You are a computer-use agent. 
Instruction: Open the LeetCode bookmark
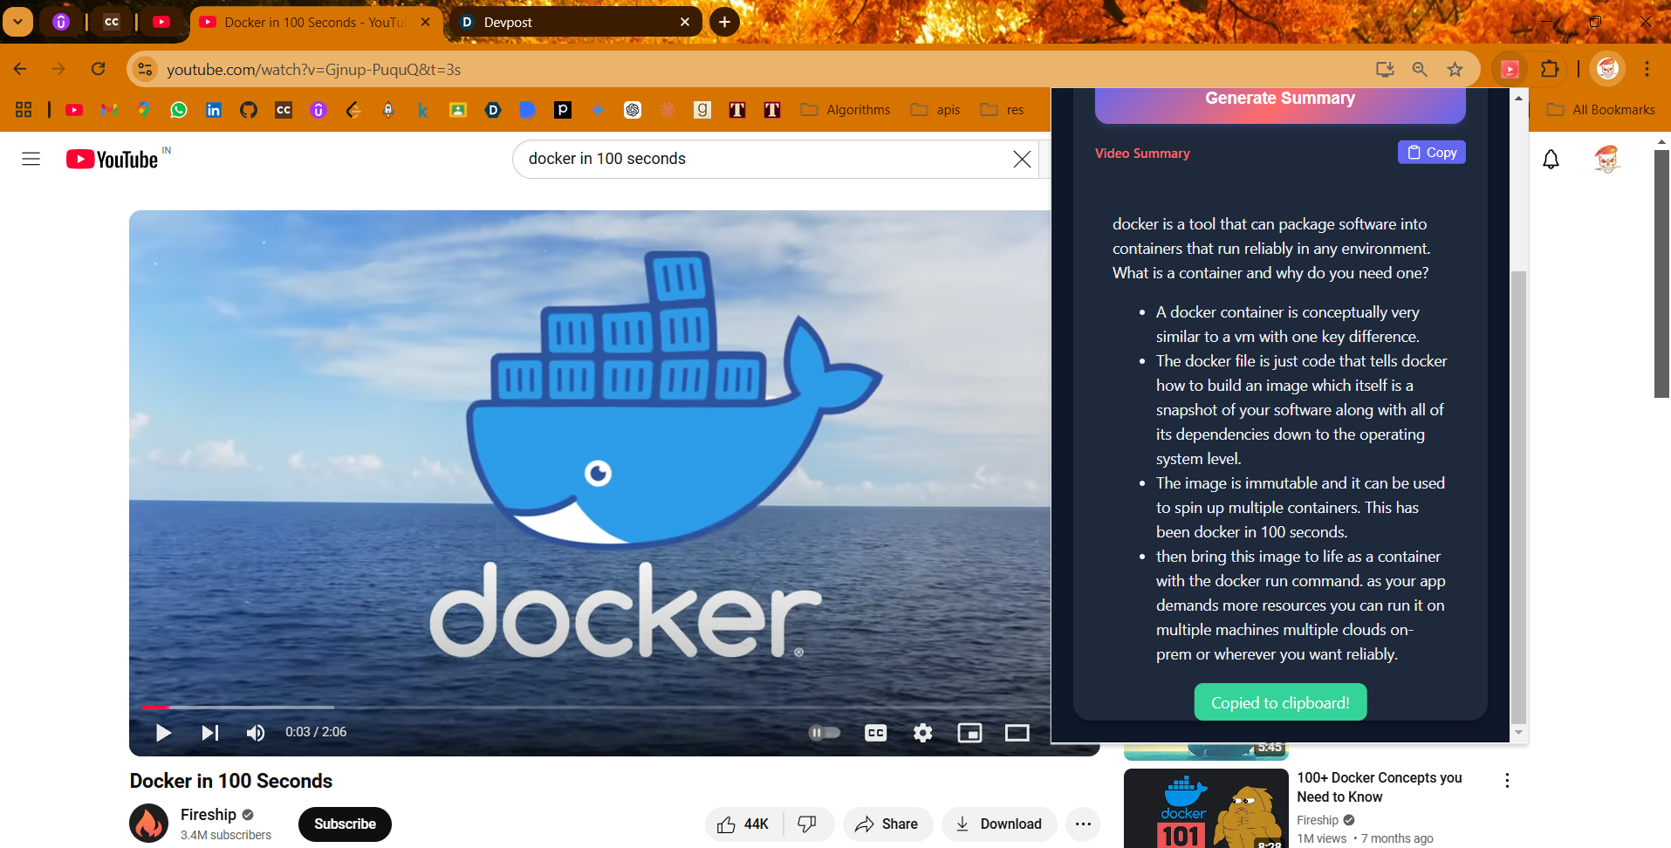click(x=353, y=110)
